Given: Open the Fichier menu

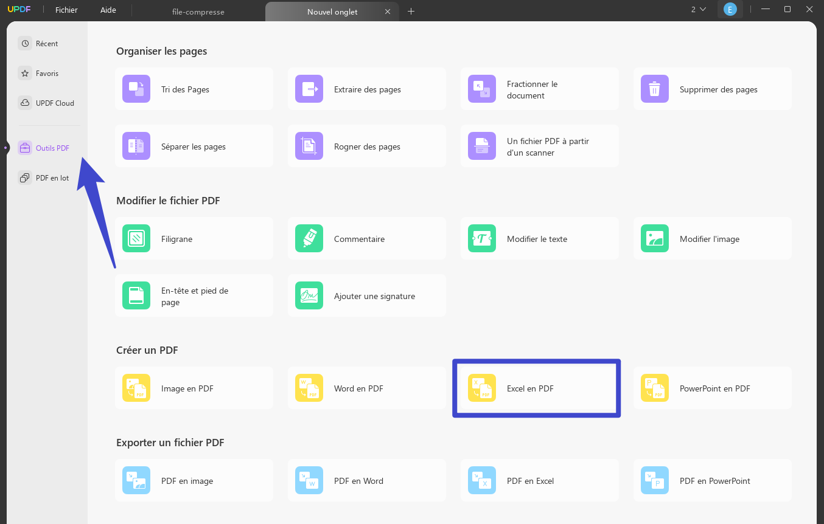Looking at the screenshot, I should [x=66, y=9].
